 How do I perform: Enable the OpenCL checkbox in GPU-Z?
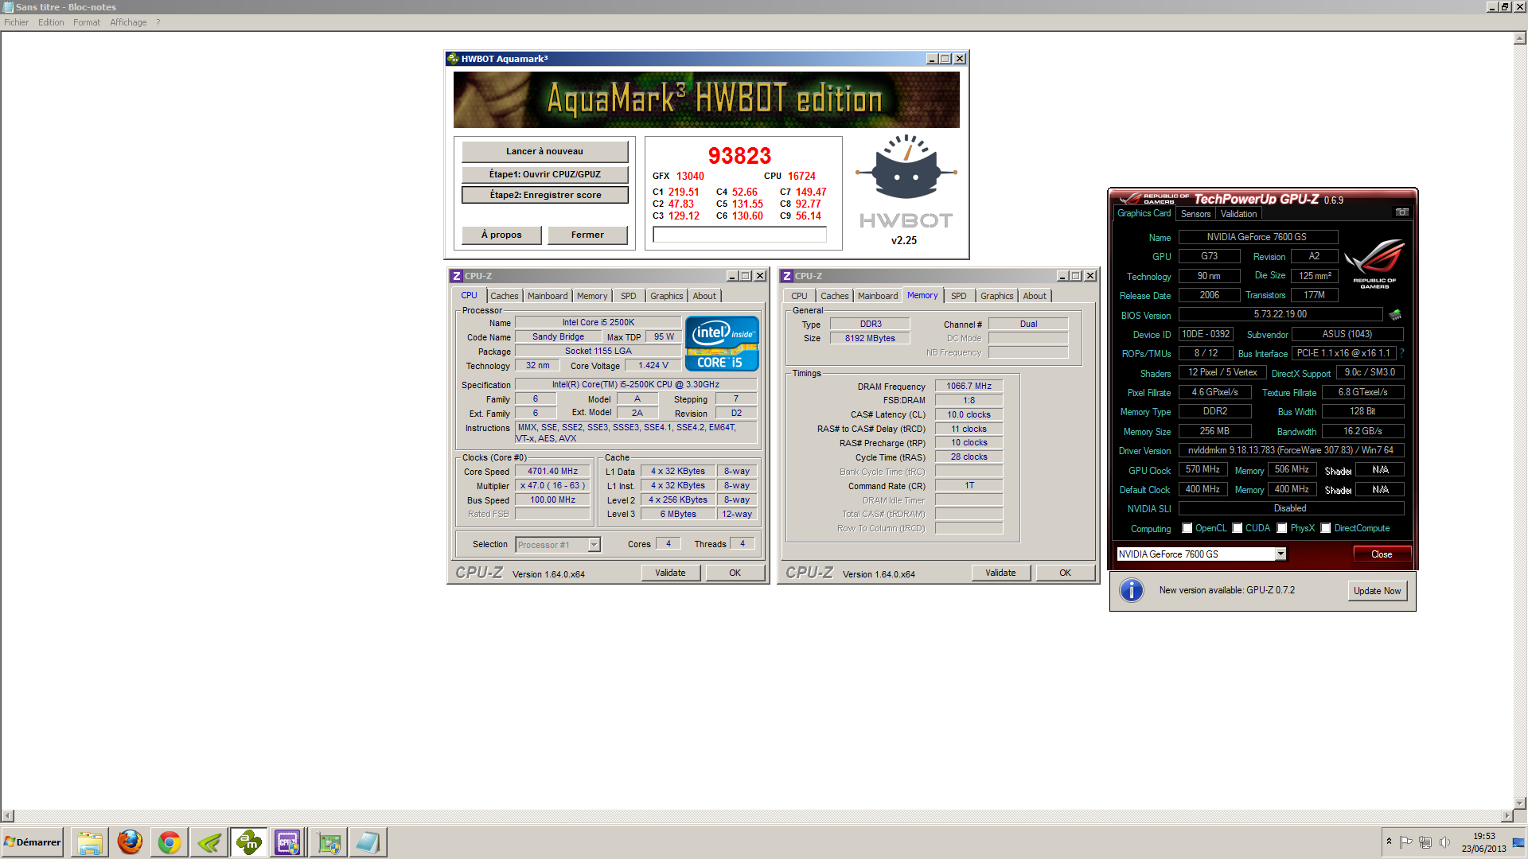click(x=1187, y=528)
